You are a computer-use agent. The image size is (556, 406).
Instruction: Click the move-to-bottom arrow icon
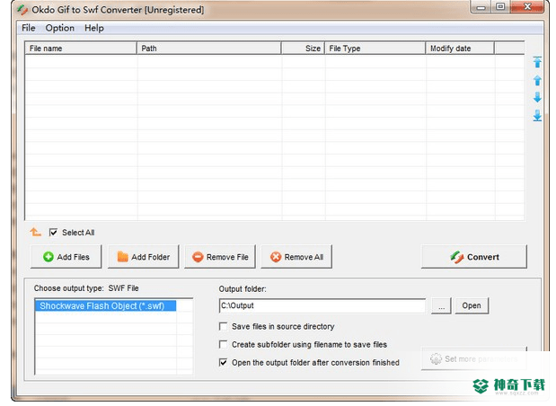pyautogui.click(x=537, y=116)
